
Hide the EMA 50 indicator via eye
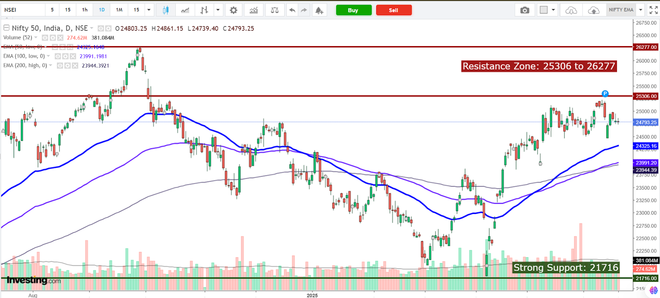[x=55, y=47]
